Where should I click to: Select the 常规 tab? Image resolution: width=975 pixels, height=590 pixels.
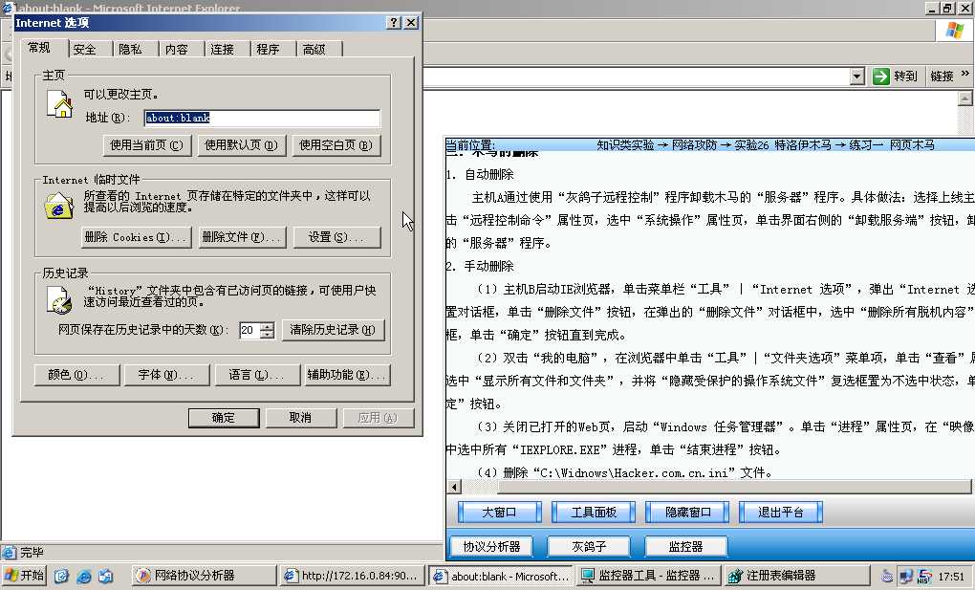tap(39, 48)
